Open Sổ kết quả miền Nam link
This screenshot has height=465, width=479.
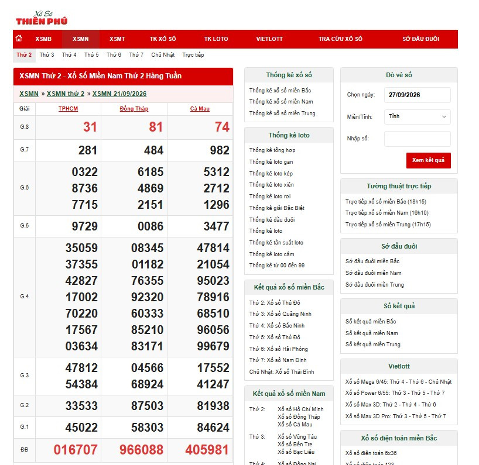371,333
